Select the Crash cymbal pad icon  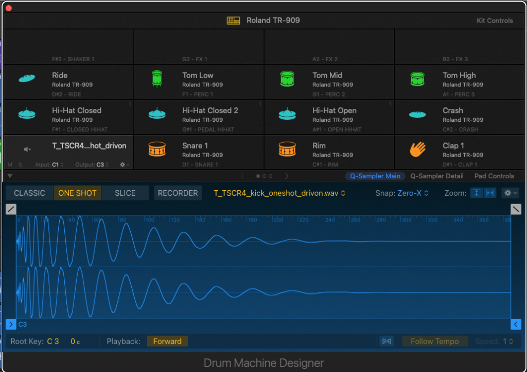point(417,115)
